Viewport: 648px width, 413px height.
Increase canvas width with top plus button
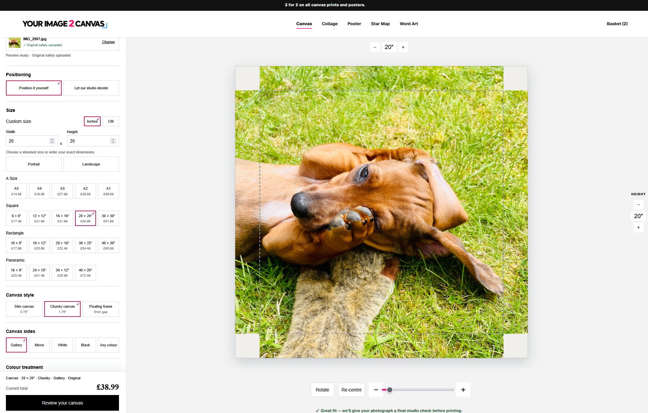[403, 47]
